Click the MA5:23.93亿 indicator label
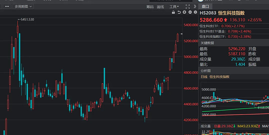 pyautogui.click(x=249, y=126)
